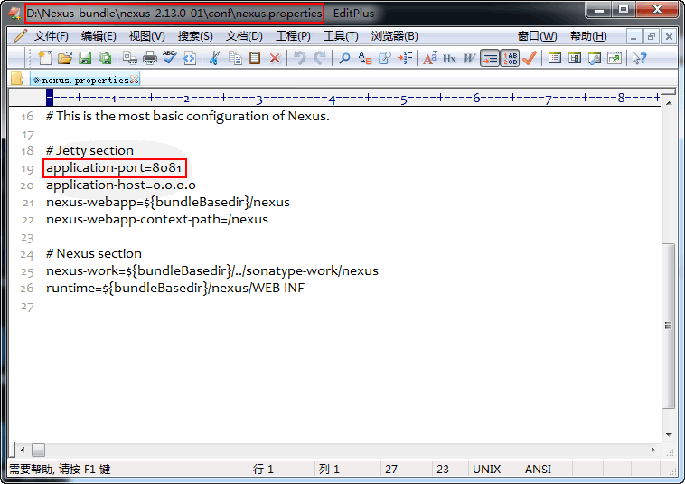The height and width of the screenshot is (484, 685).
Task: Click the Print icon
Action: [x=150, y=58]
